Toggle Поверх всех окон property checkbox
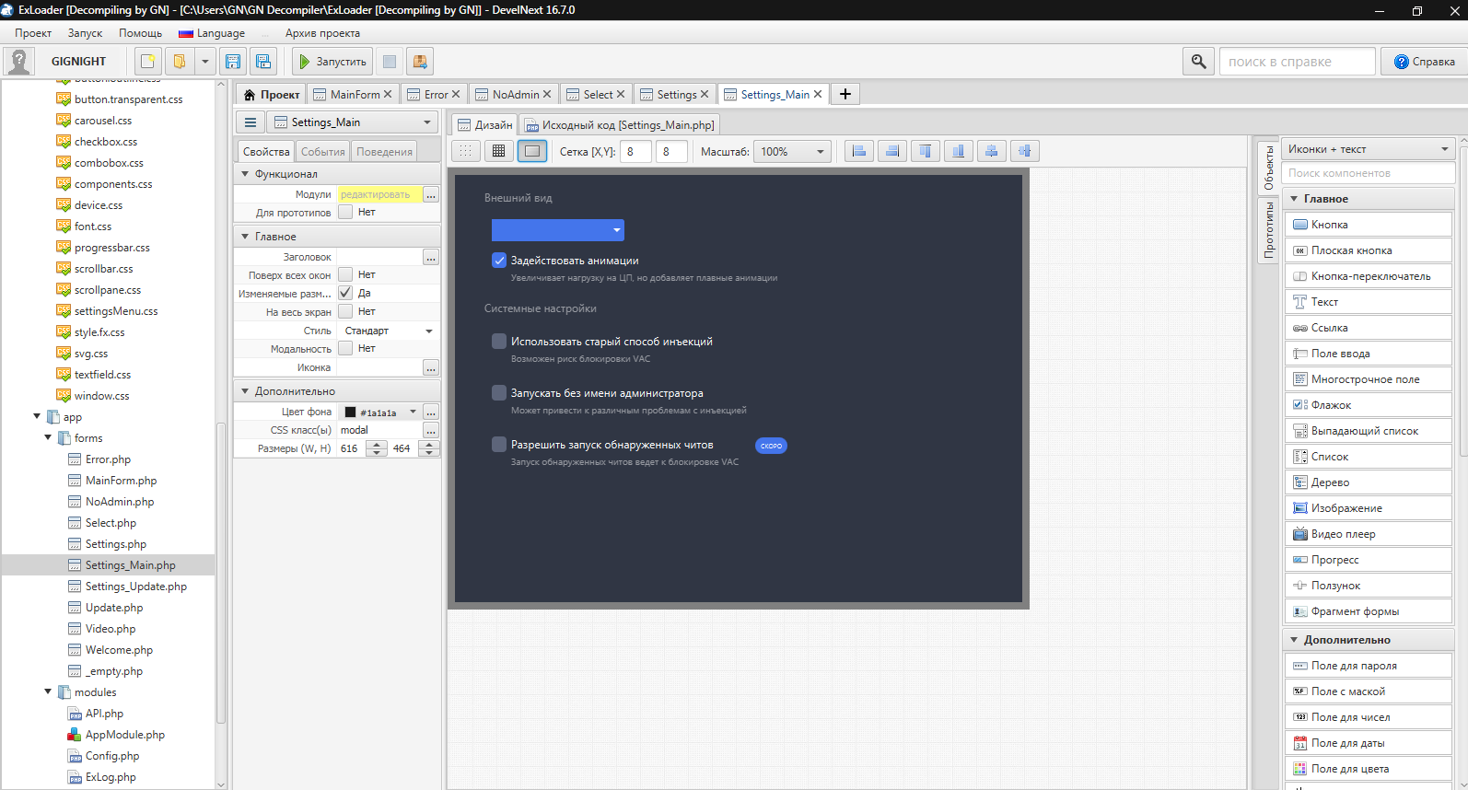This screenshot has height=790, width=1468. (345, 274)
